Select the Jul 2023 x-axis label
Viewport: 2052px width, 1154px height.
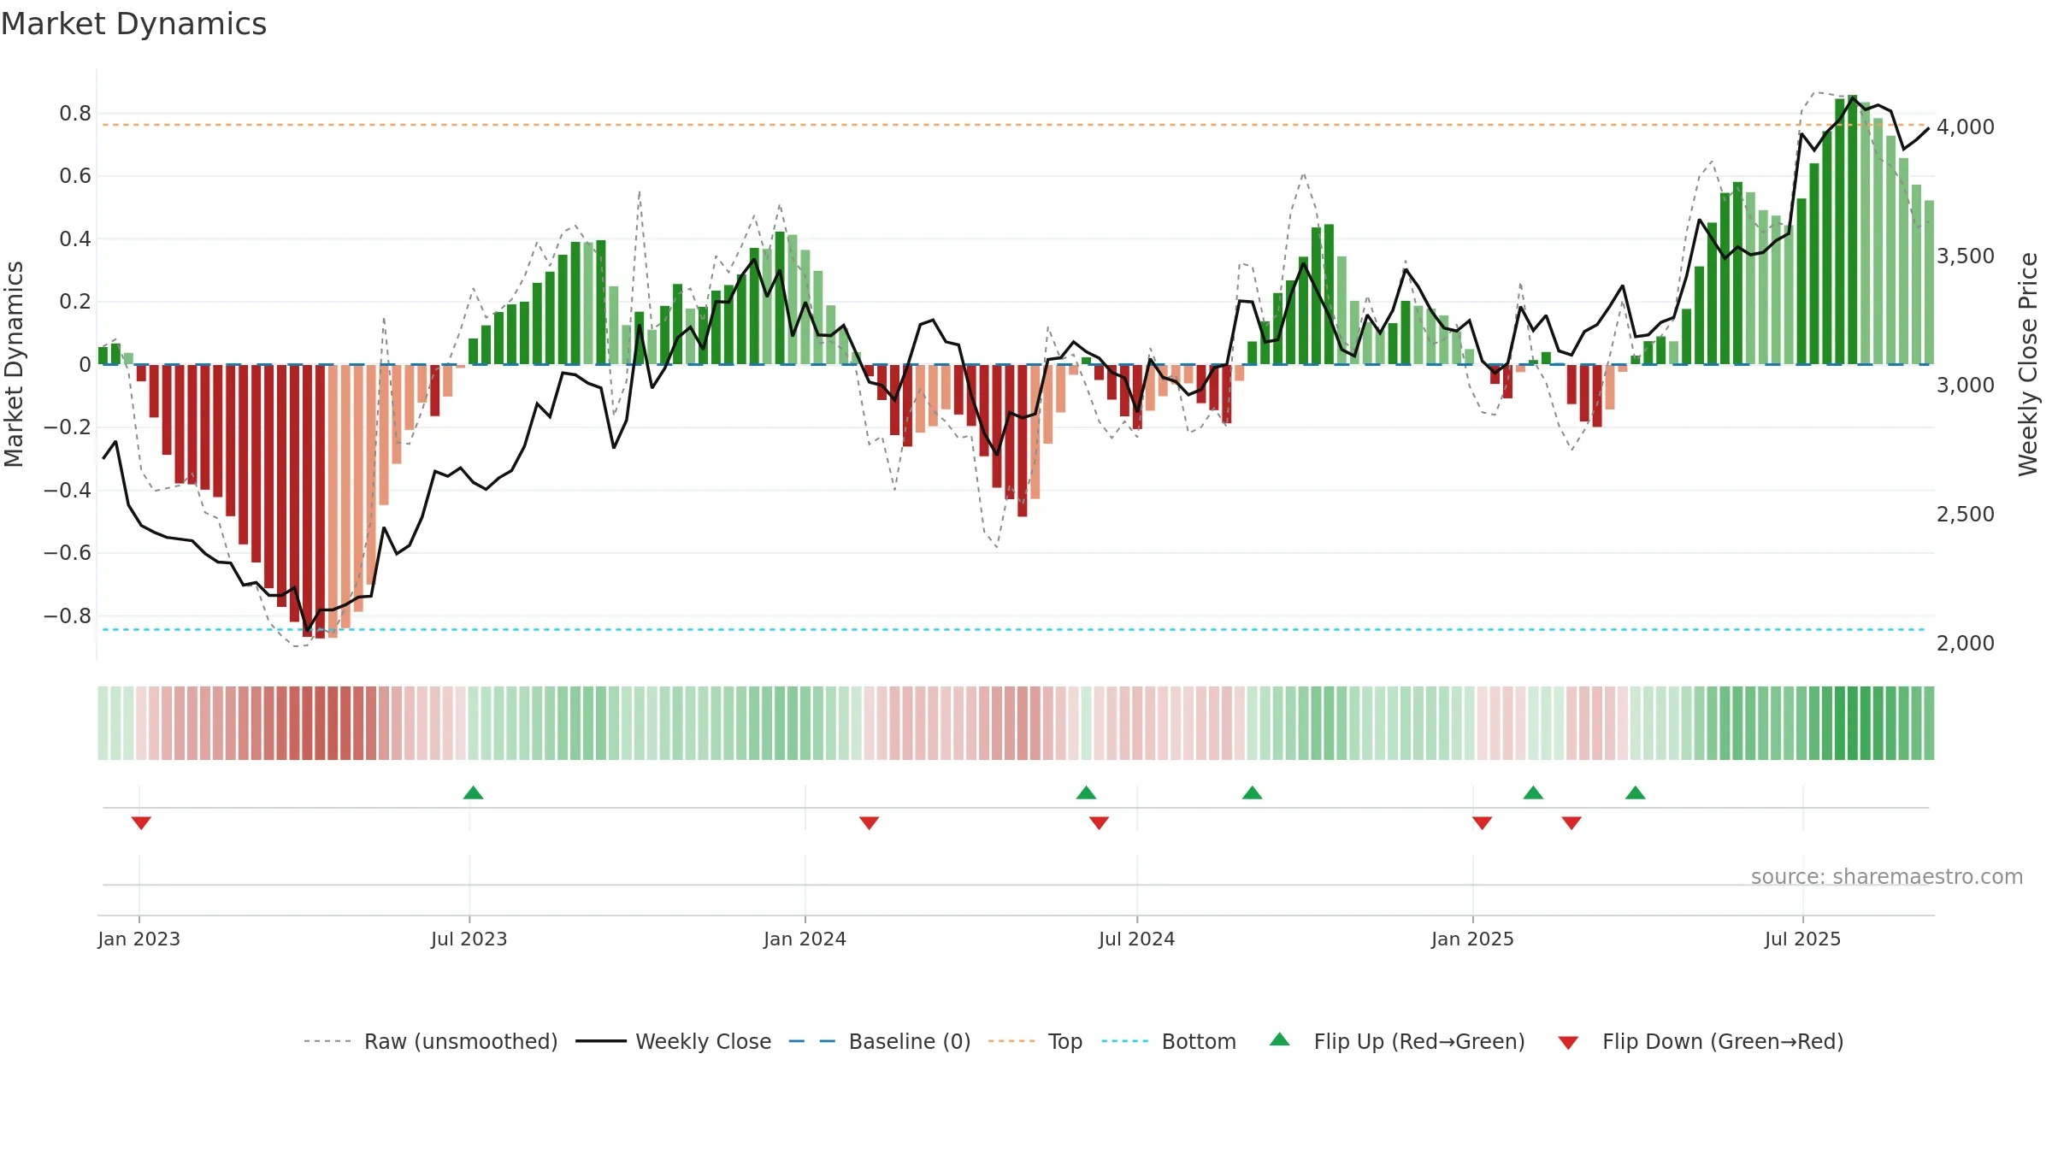469,939
